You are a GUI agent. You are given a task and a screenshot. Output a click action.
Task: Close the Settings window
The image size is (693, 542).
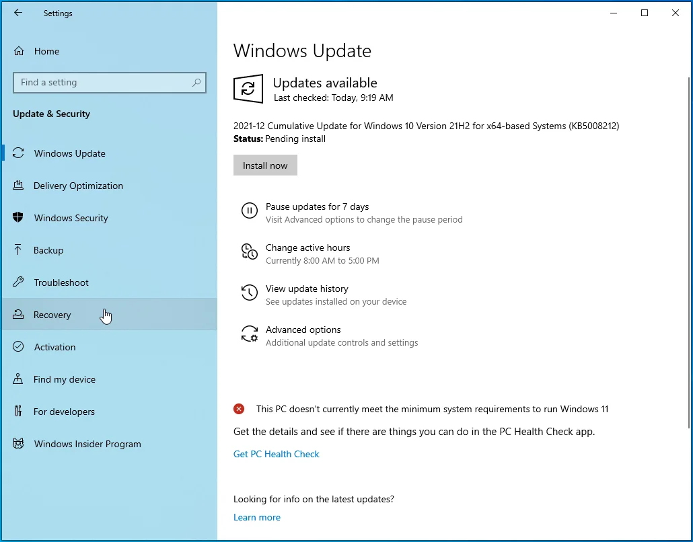676,13
